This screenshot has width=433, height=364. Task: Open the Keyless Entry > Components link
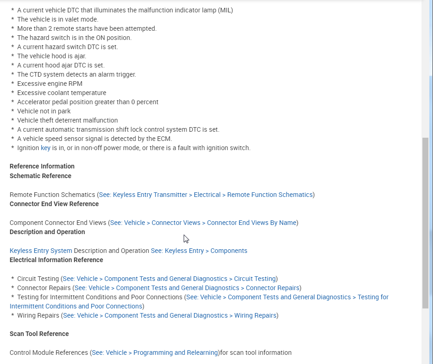click(x=199, y=251)
